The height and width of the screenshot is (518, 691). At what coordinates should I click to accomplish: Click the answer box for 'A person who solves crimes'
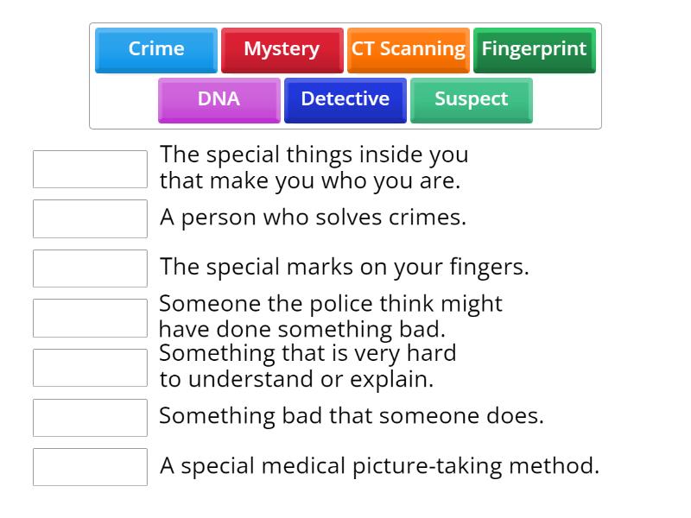click(x=90, y=218)
